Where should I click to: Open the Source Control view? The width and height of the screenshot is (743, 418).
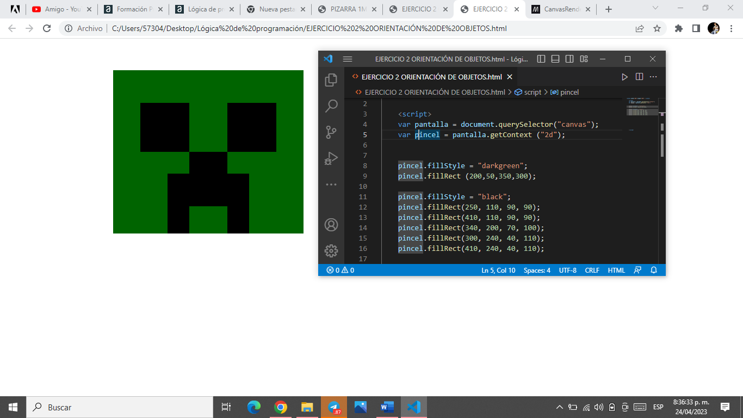click(x=331, y=132)
